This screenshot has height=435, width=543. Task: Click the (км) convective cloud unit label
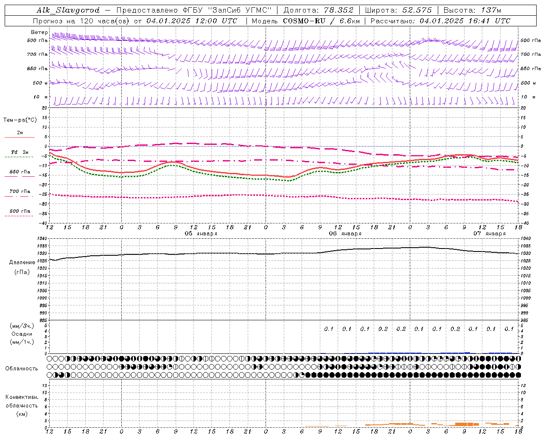pos(22,414)
